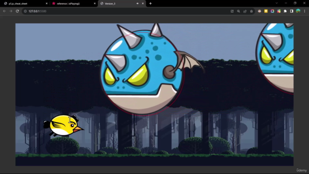Restore down the browser window
The image size is (309, 174).
(x=295, y=3)
